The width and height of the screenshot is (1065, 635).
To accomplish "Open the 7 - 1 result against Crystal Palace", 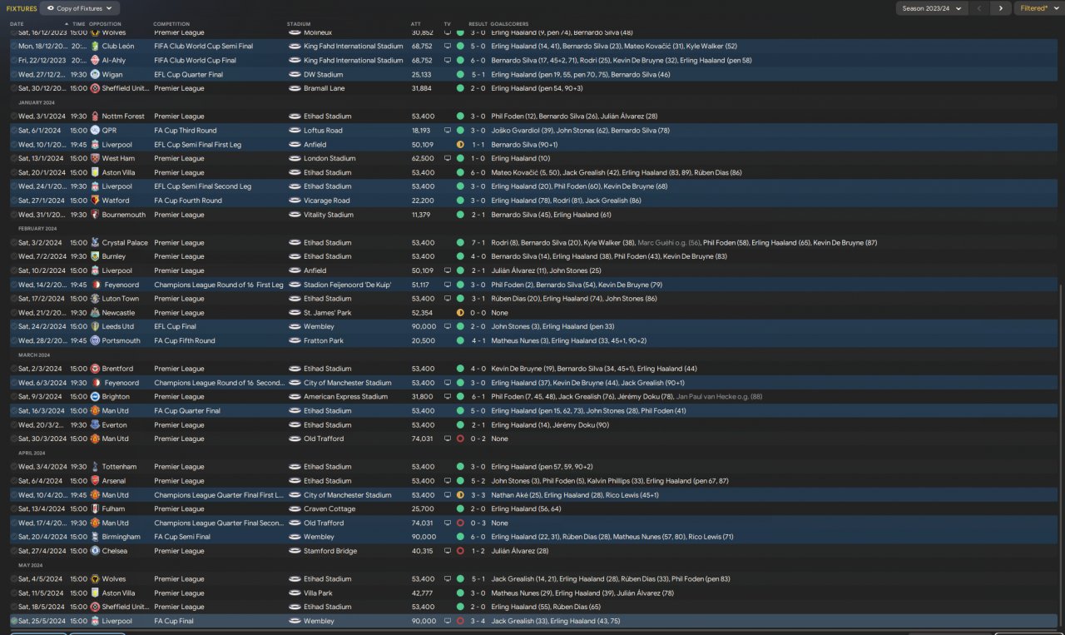I will [478, 243].
